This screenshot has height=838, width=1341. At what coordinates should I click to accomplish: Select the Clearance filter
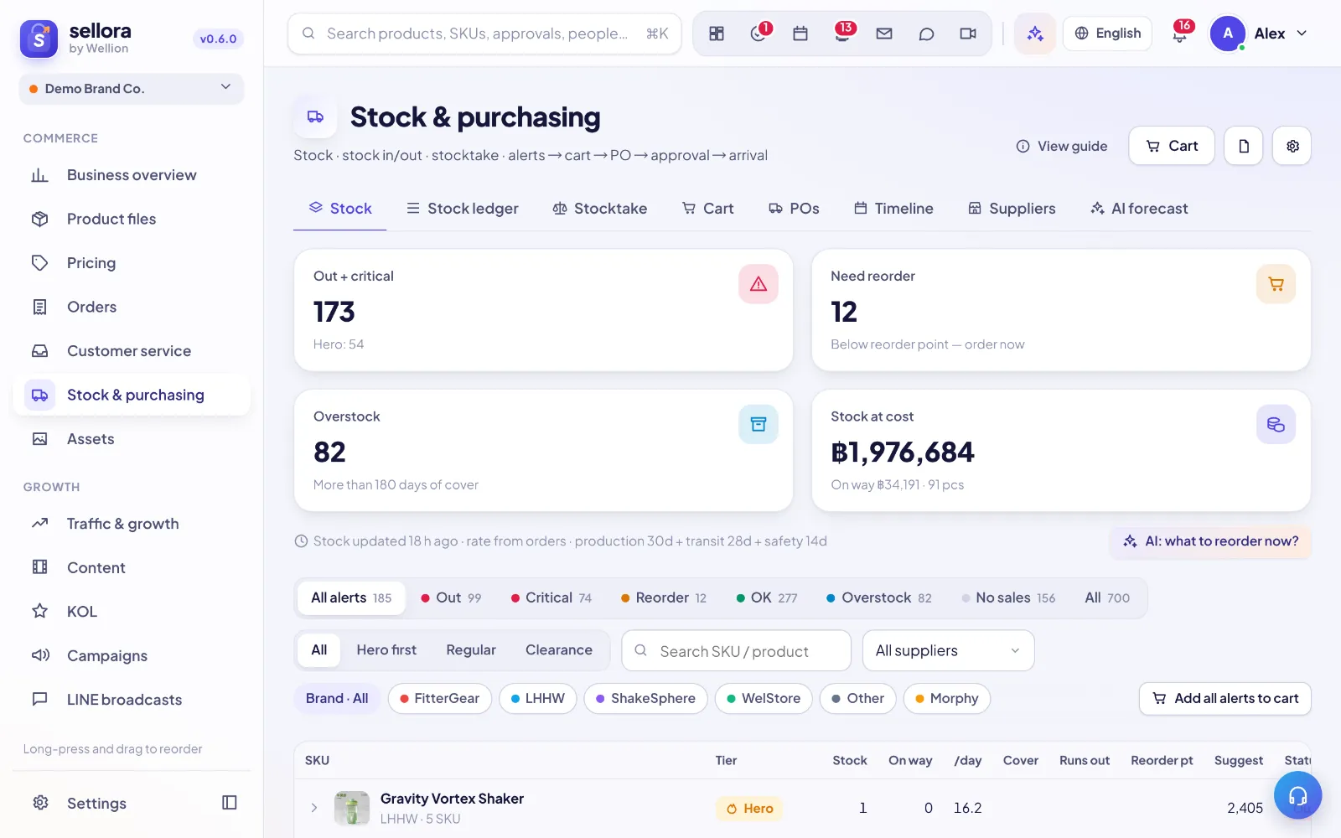[559, 650]
